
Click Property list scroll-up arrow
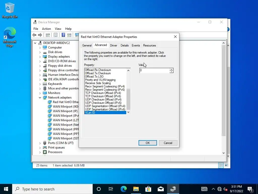pyautogui.click(x=128, y=70)
